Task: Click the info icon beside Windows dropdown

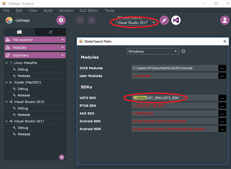Action: [x=183, y=51]
